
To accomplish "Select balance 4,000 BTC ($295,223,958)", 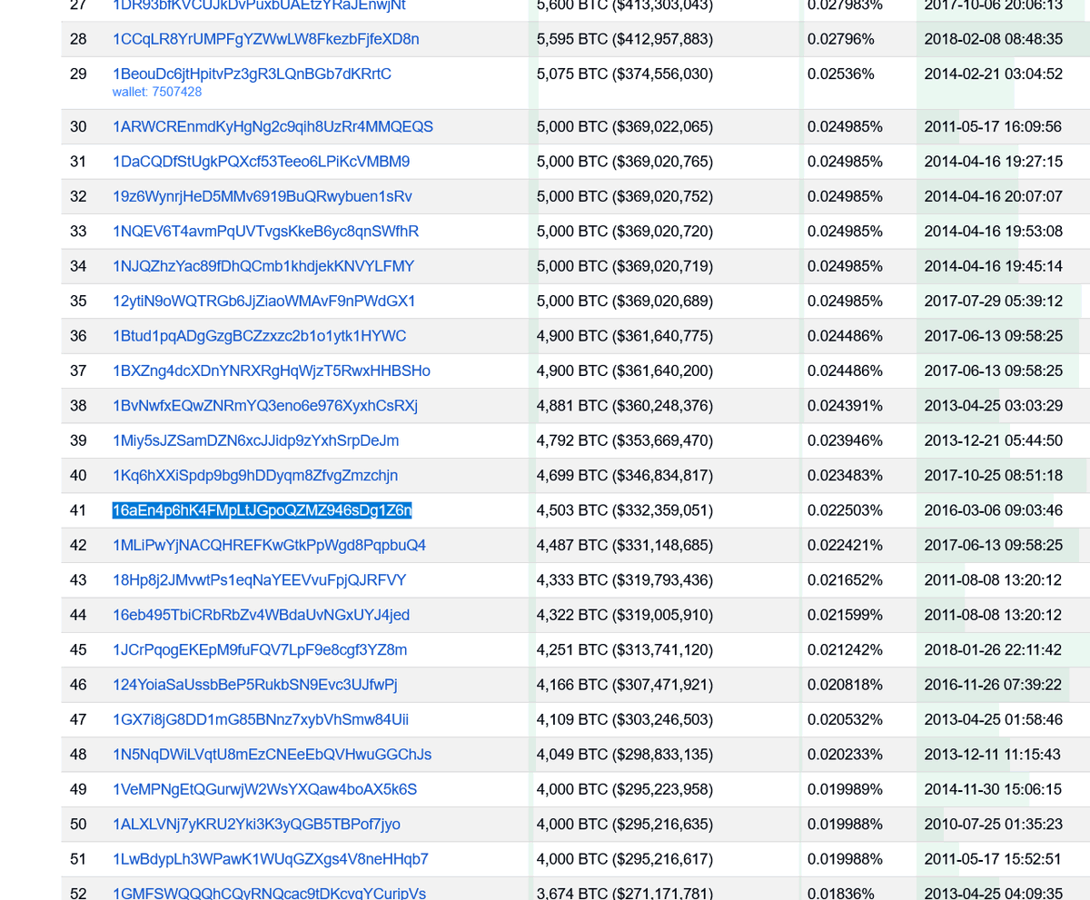I will (625, 789).
